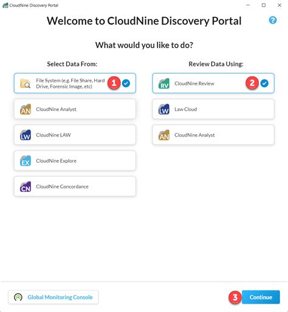The image size is (288, 312).
Task: Click the CloudNine Explore EX icon
Action: pyautogui.click(x=26, y=161)
